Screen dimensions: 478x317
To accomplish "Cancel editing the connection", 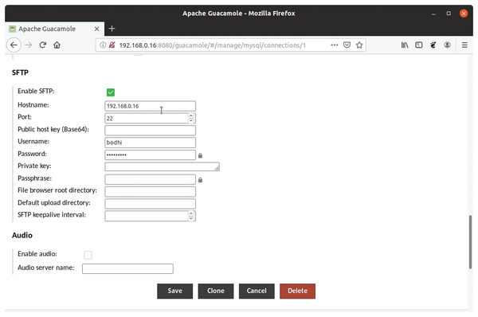I will pos(257,291).
